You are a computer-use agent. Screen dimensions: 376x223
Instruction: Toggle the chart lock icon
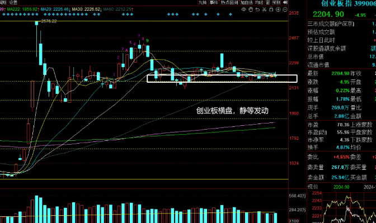(x=271, y=10)
